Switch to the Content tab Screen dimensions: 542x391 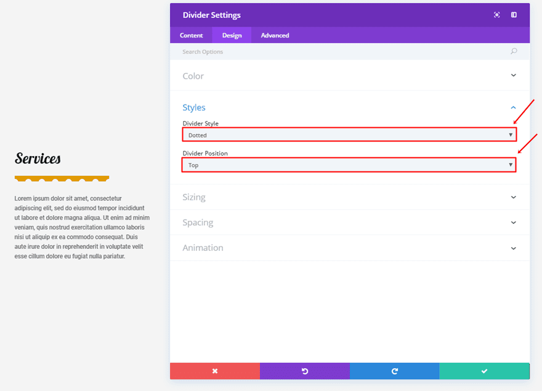pyautogui.click(x=192, y=36)
